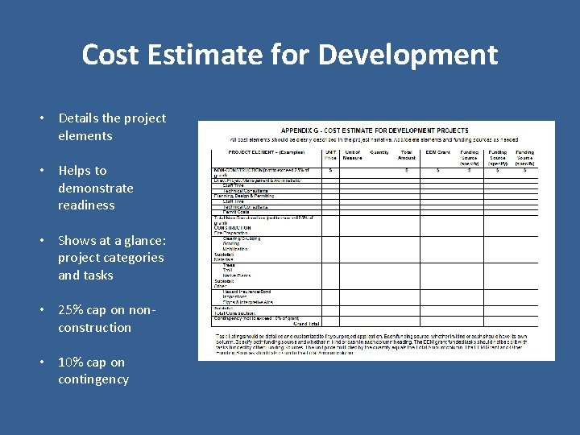Click the embedded cost estimate table image
580x435 pixels.
pos(376,241)
